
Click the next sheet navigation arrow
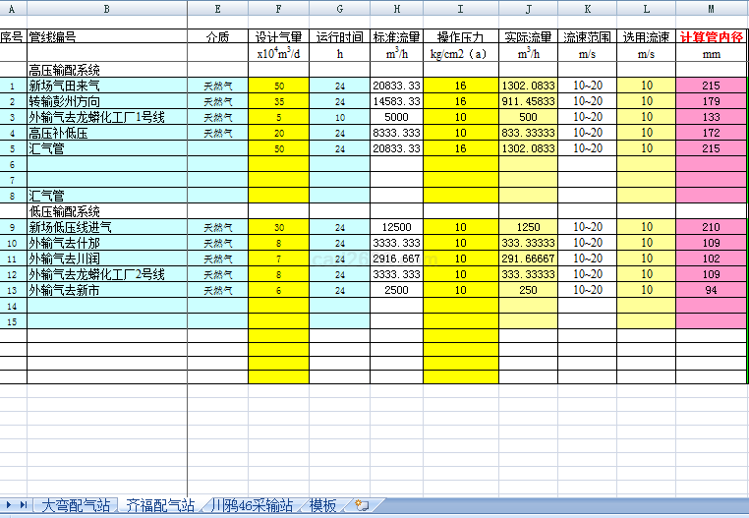(x=10, y=505)
